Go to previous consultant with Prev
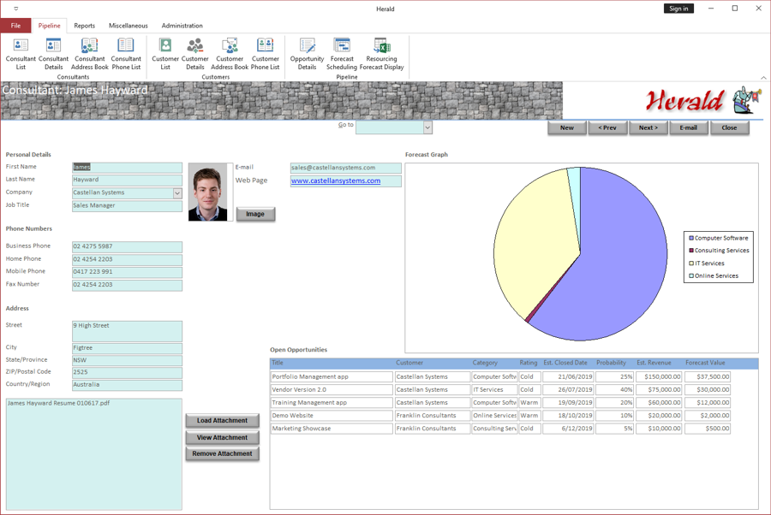Image resolution: width=771 pixels, height=515 pixels. point(607,127)
